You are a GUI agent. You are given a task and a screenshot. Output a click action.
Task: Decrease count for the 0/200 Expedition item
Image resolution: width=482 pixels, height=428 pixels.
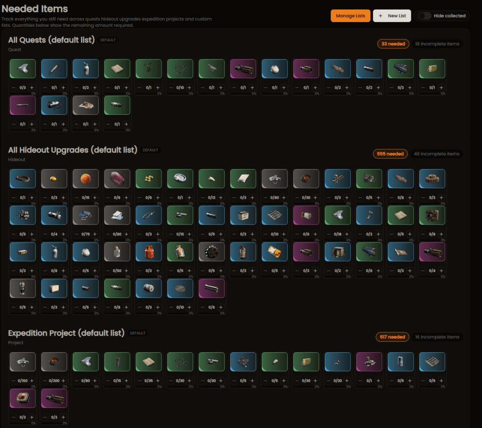(45, 380)
